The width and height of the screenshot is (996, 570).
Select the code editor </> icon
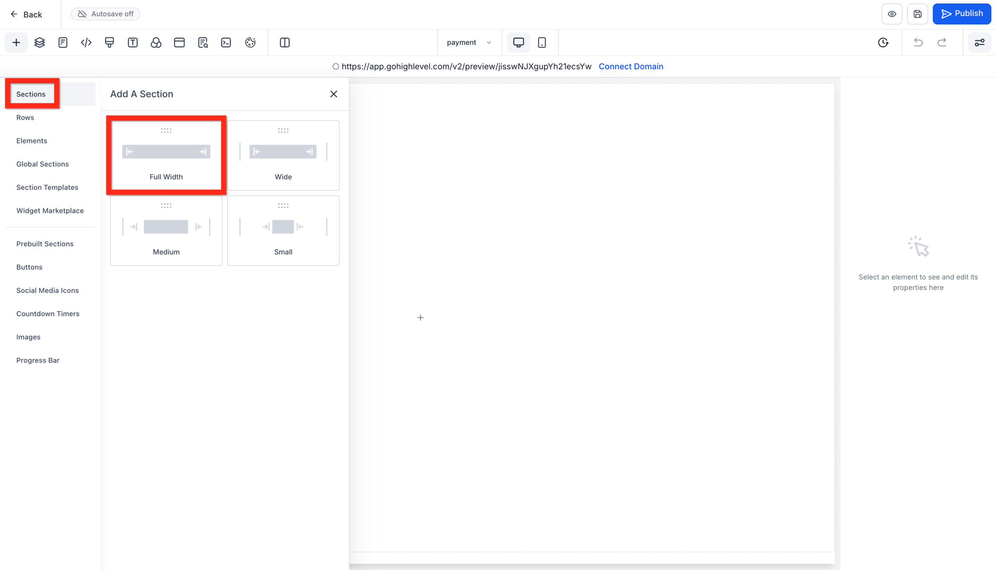coord(86,42)
